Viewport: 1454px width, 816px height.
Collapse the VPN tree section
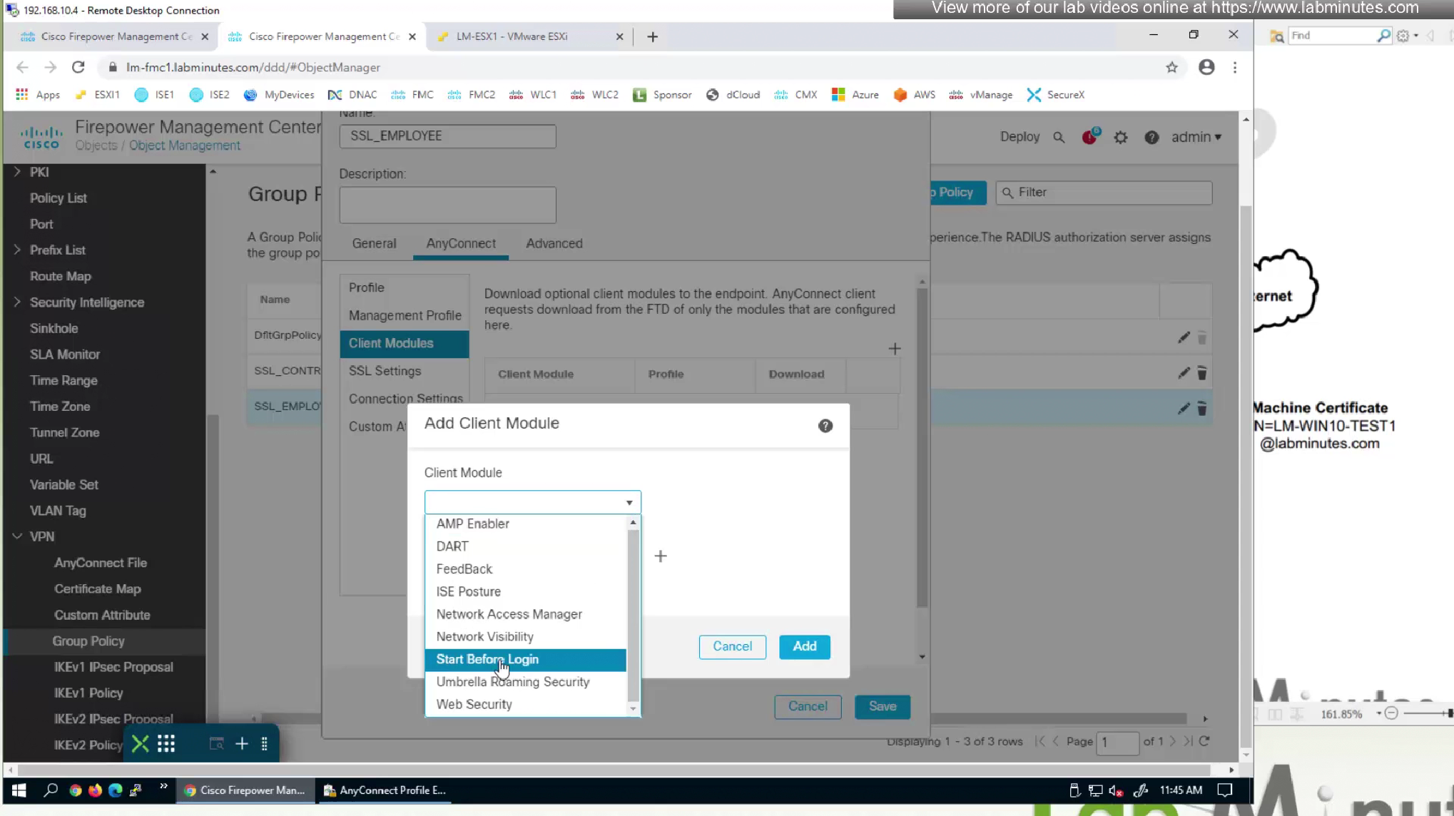click(17, 536)
